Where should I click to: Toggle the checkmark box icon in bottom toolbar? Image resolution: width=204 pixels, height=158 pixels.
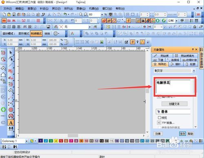pos(126,42)
